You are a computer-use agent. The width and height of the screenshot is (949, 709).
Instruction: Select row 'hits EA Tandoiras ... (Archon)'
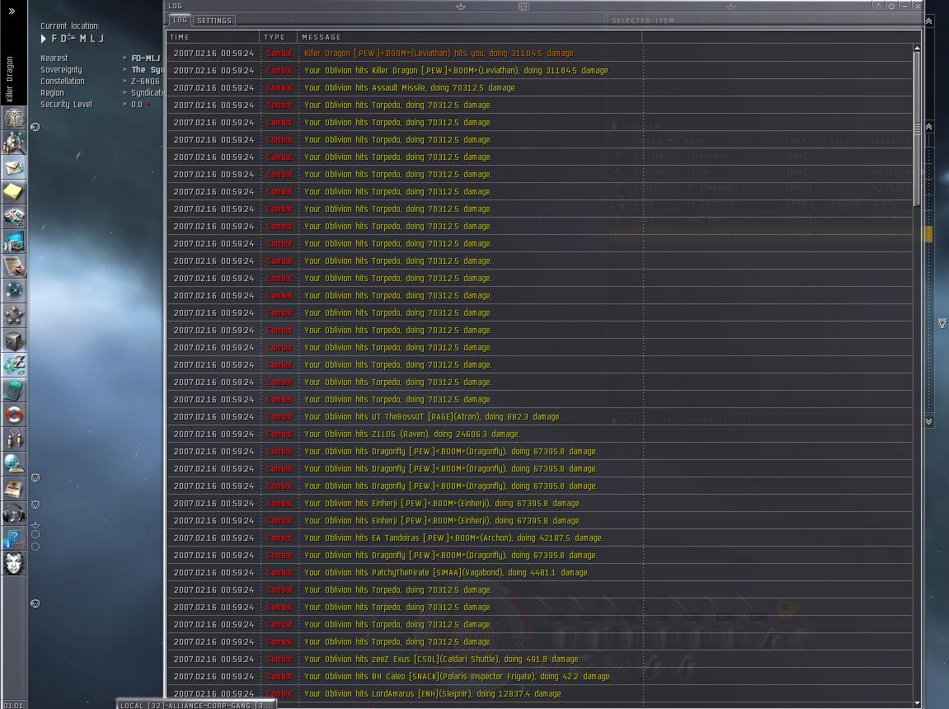[x=539, y=538]
